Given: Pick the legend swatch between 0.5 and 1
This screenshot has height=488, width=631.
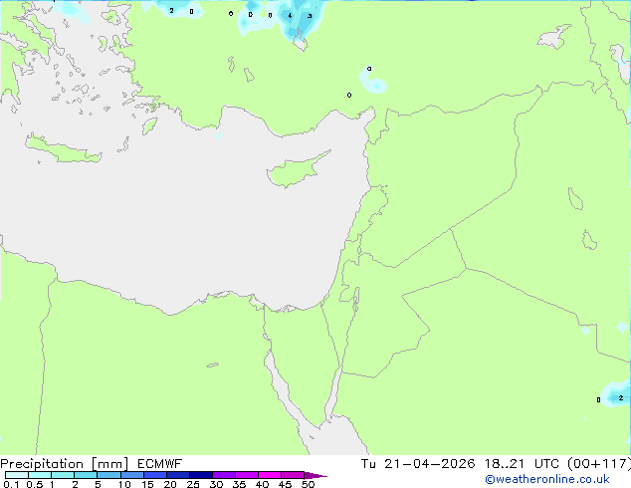Looking at the screenshot, I should [x=40, y=475].
